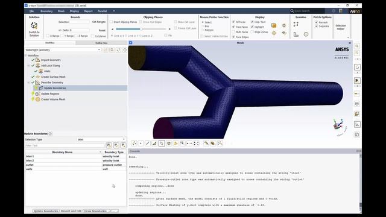Image resolution: width=386 pixels, height=217 pixels.
Task: Click the first selection icon beside Filter Text
Action: coord(109,145)
